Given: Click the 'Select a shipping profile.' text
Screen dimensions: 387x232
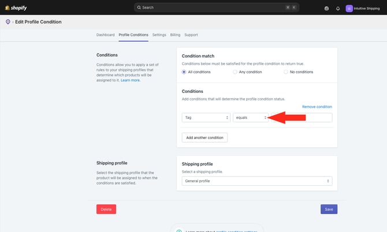Looking at the screenshot, I should (202, 171).
